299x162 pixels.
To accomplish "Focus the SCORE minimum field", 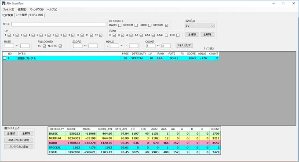I will (78, 46).
